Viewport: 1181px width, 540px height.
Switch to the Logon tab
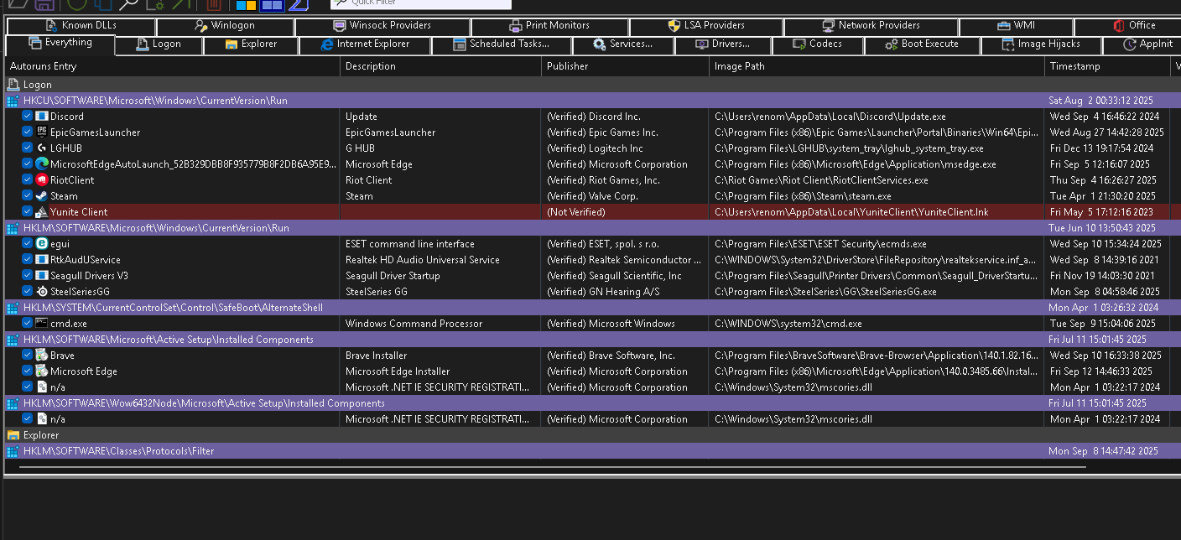click(159, 44)
